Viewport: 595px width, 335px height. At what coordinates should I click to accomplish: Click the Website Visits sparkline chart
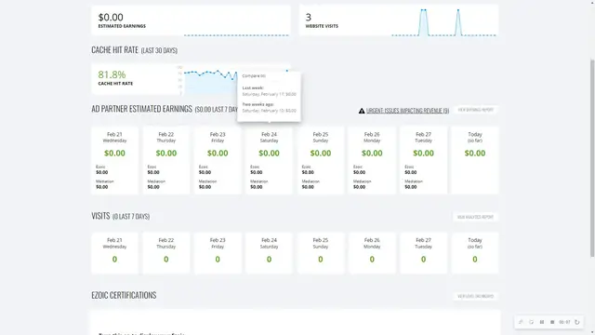pyautogui.click(x=444, y=22)
